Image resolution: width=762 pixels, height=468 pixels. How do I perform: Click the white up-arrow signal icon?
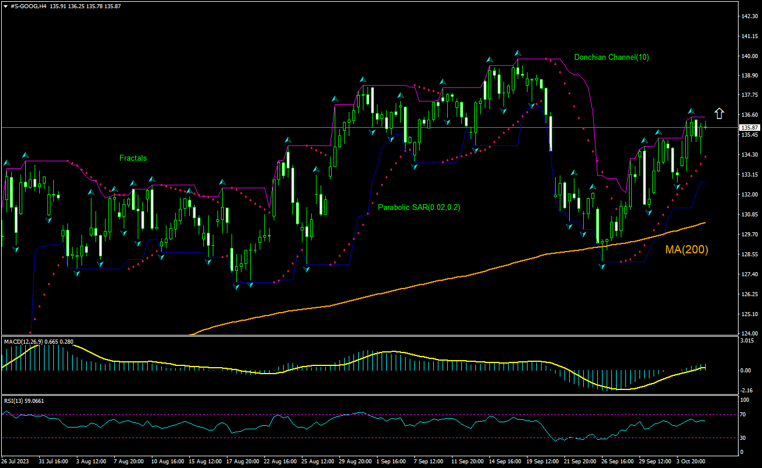click(x=719, y=113)
